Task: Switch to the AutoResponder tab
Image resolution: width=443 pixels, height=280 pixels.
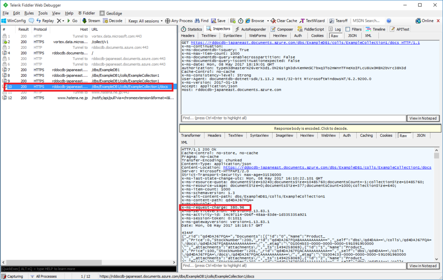Action: (x=250, y=29)
